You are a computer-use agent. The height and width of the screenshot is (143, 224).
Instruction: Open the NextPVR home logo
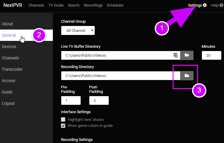pos(13,5)
